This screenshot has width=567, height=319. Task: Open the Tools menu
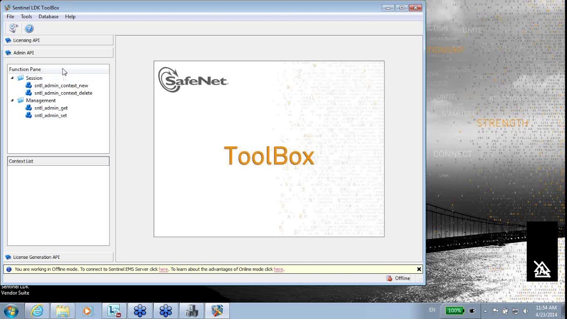(x=26, y=16)
